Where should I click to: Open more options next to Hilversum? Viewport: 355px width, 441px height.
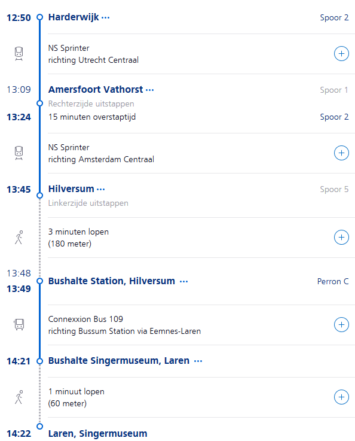[100, 190]
